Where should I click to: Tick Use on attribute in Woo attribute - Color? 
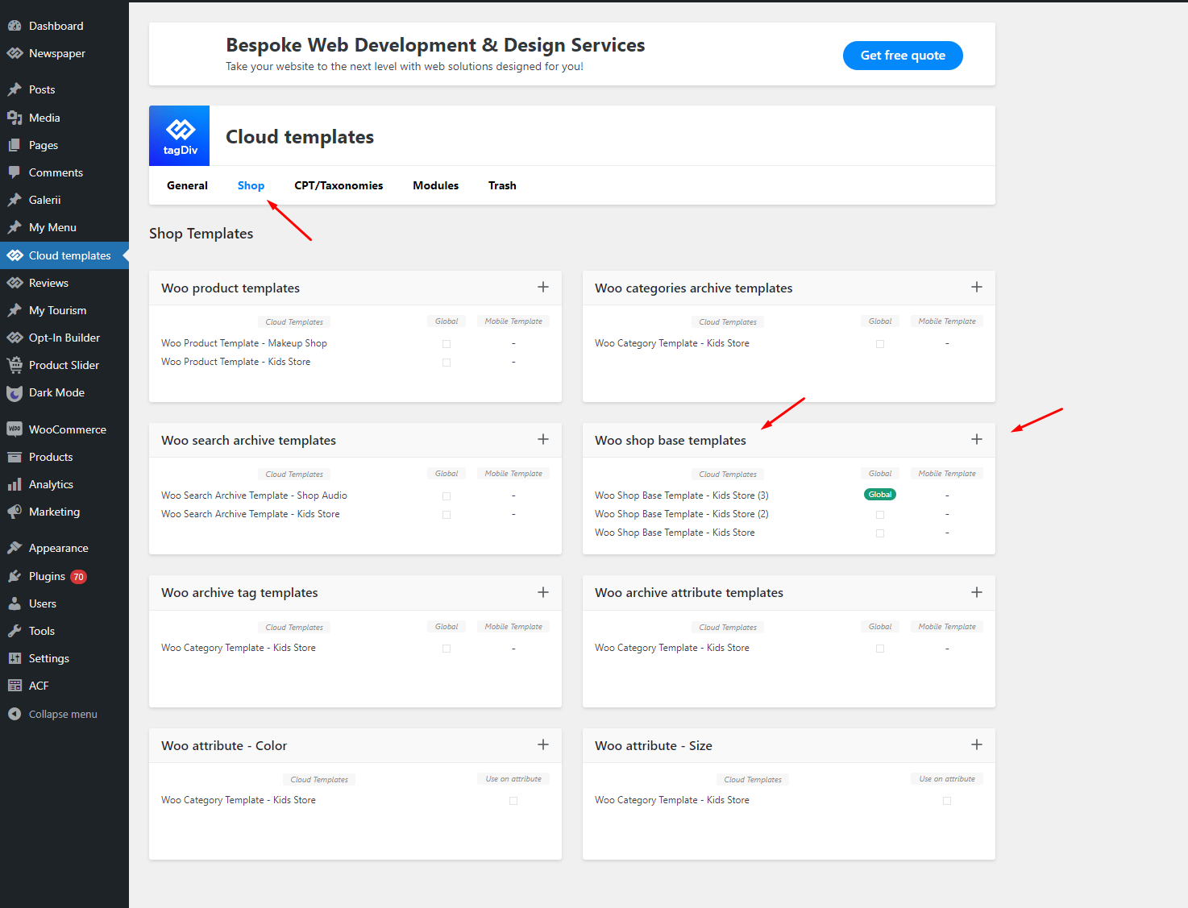[x=513, y=801]
